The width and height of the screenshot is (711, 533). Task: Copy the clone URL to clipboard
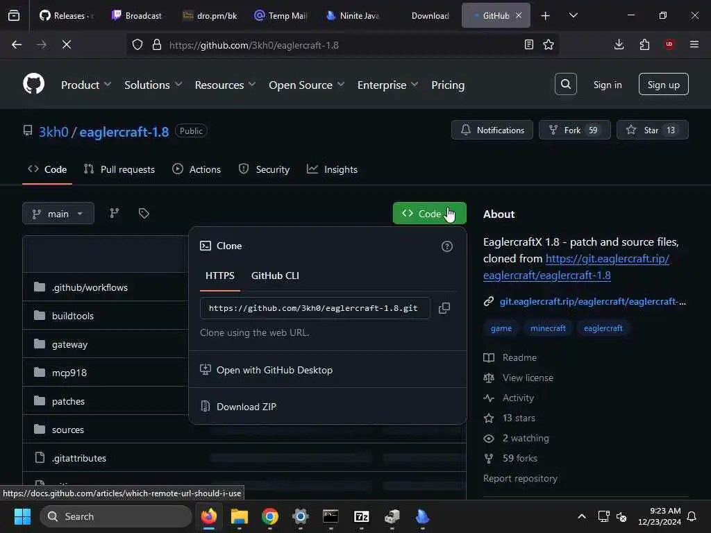click(444, 308)
